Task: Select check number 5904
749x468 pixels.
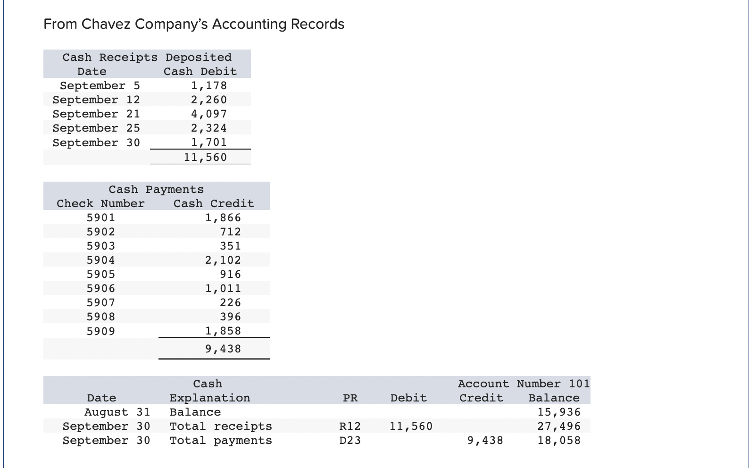Action: 101,260
